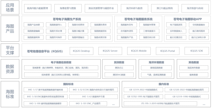The height and width of the screenshot is (108, 212).
Task: Click the 海事监管与搜救 scenario box
Action: click(x=68, y=8)
